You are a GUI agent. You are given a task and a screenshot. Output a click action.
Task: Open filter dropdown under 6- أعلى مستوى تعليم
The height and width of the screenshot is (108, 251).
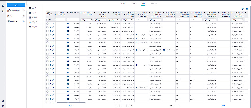click(x=100, y=20)
